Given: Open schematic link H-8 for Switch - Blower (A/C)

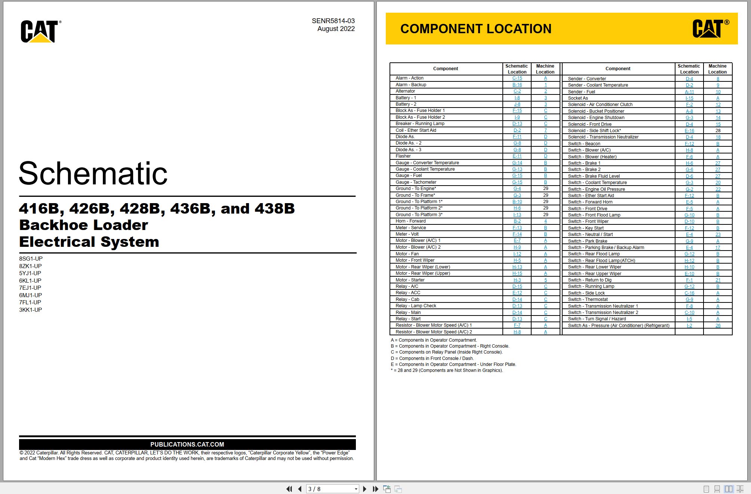Looking at the screenshot, I should pyautogui.click(x=689, y=150).
